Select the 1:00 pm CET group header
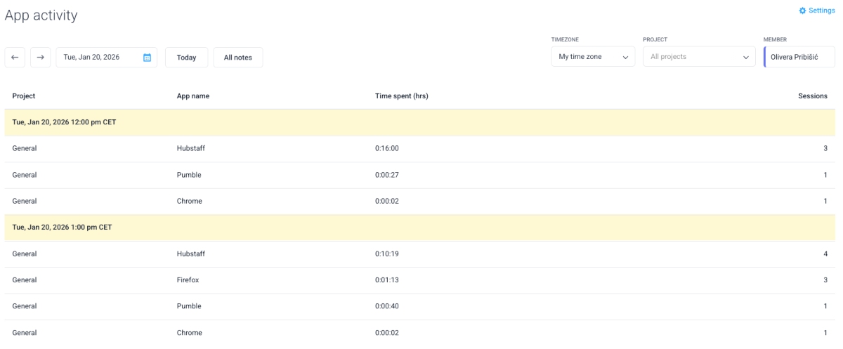 (420, 228)
